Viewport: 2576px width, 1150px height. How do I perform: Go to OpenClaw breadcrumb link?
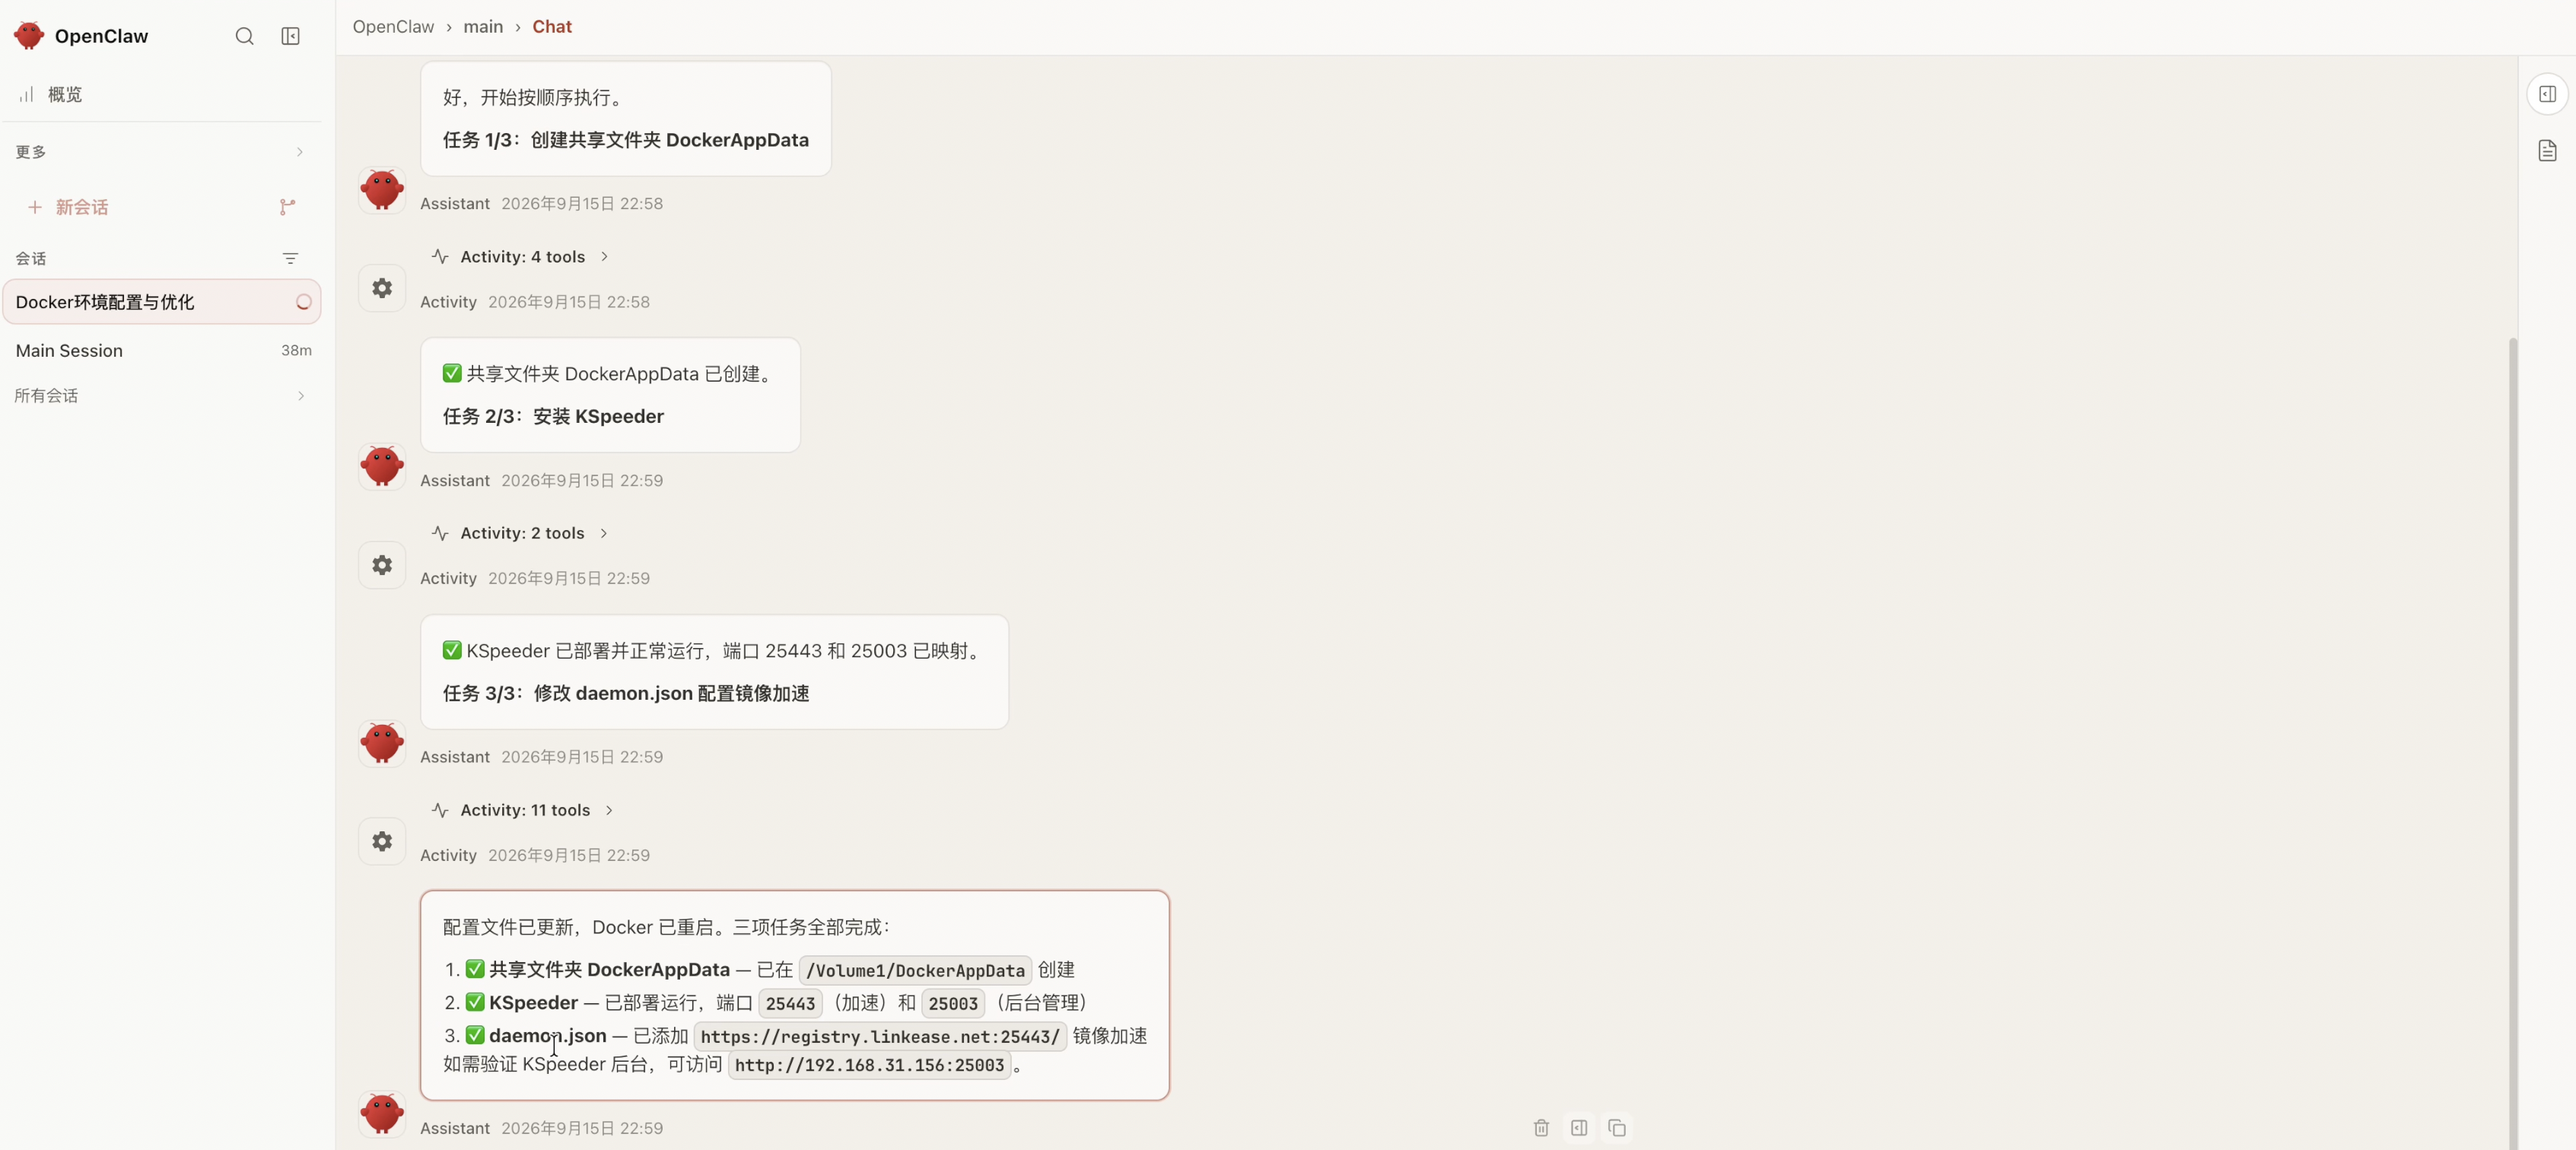point(393,27)
